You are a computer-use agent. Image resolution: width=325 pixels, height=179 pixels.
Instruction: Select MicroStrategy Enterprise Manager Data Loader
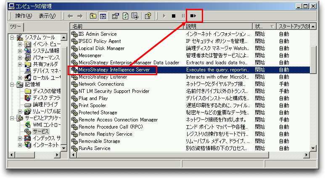[129, 63]
